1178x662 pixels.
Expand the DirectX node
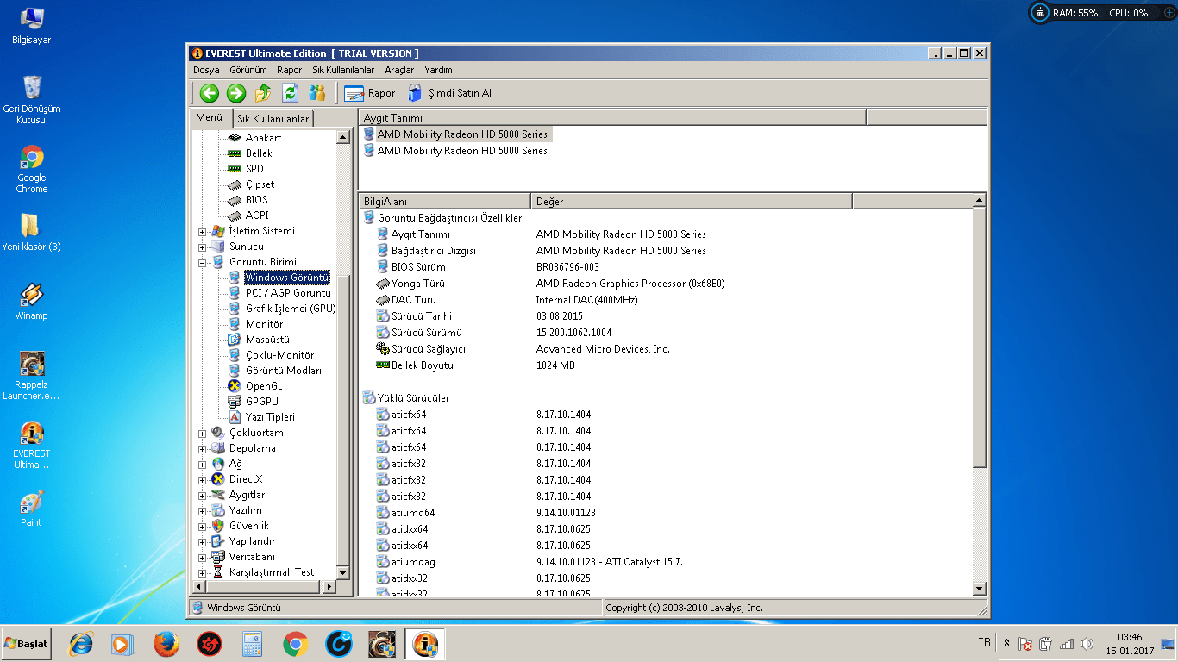pyautogui.click(x=203, y=479)
